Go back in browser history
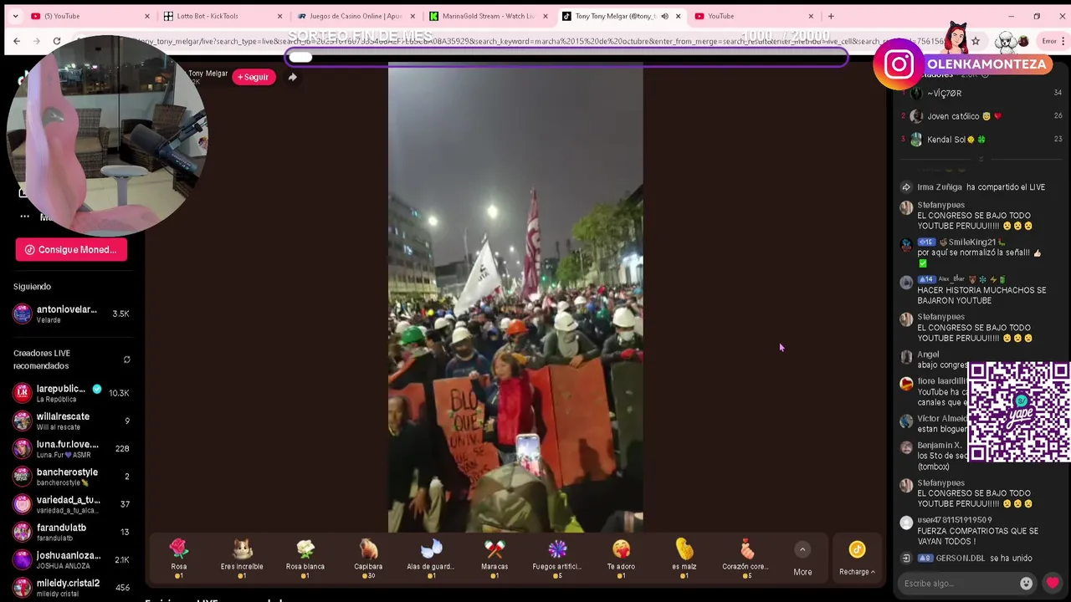 click(17, 41)
